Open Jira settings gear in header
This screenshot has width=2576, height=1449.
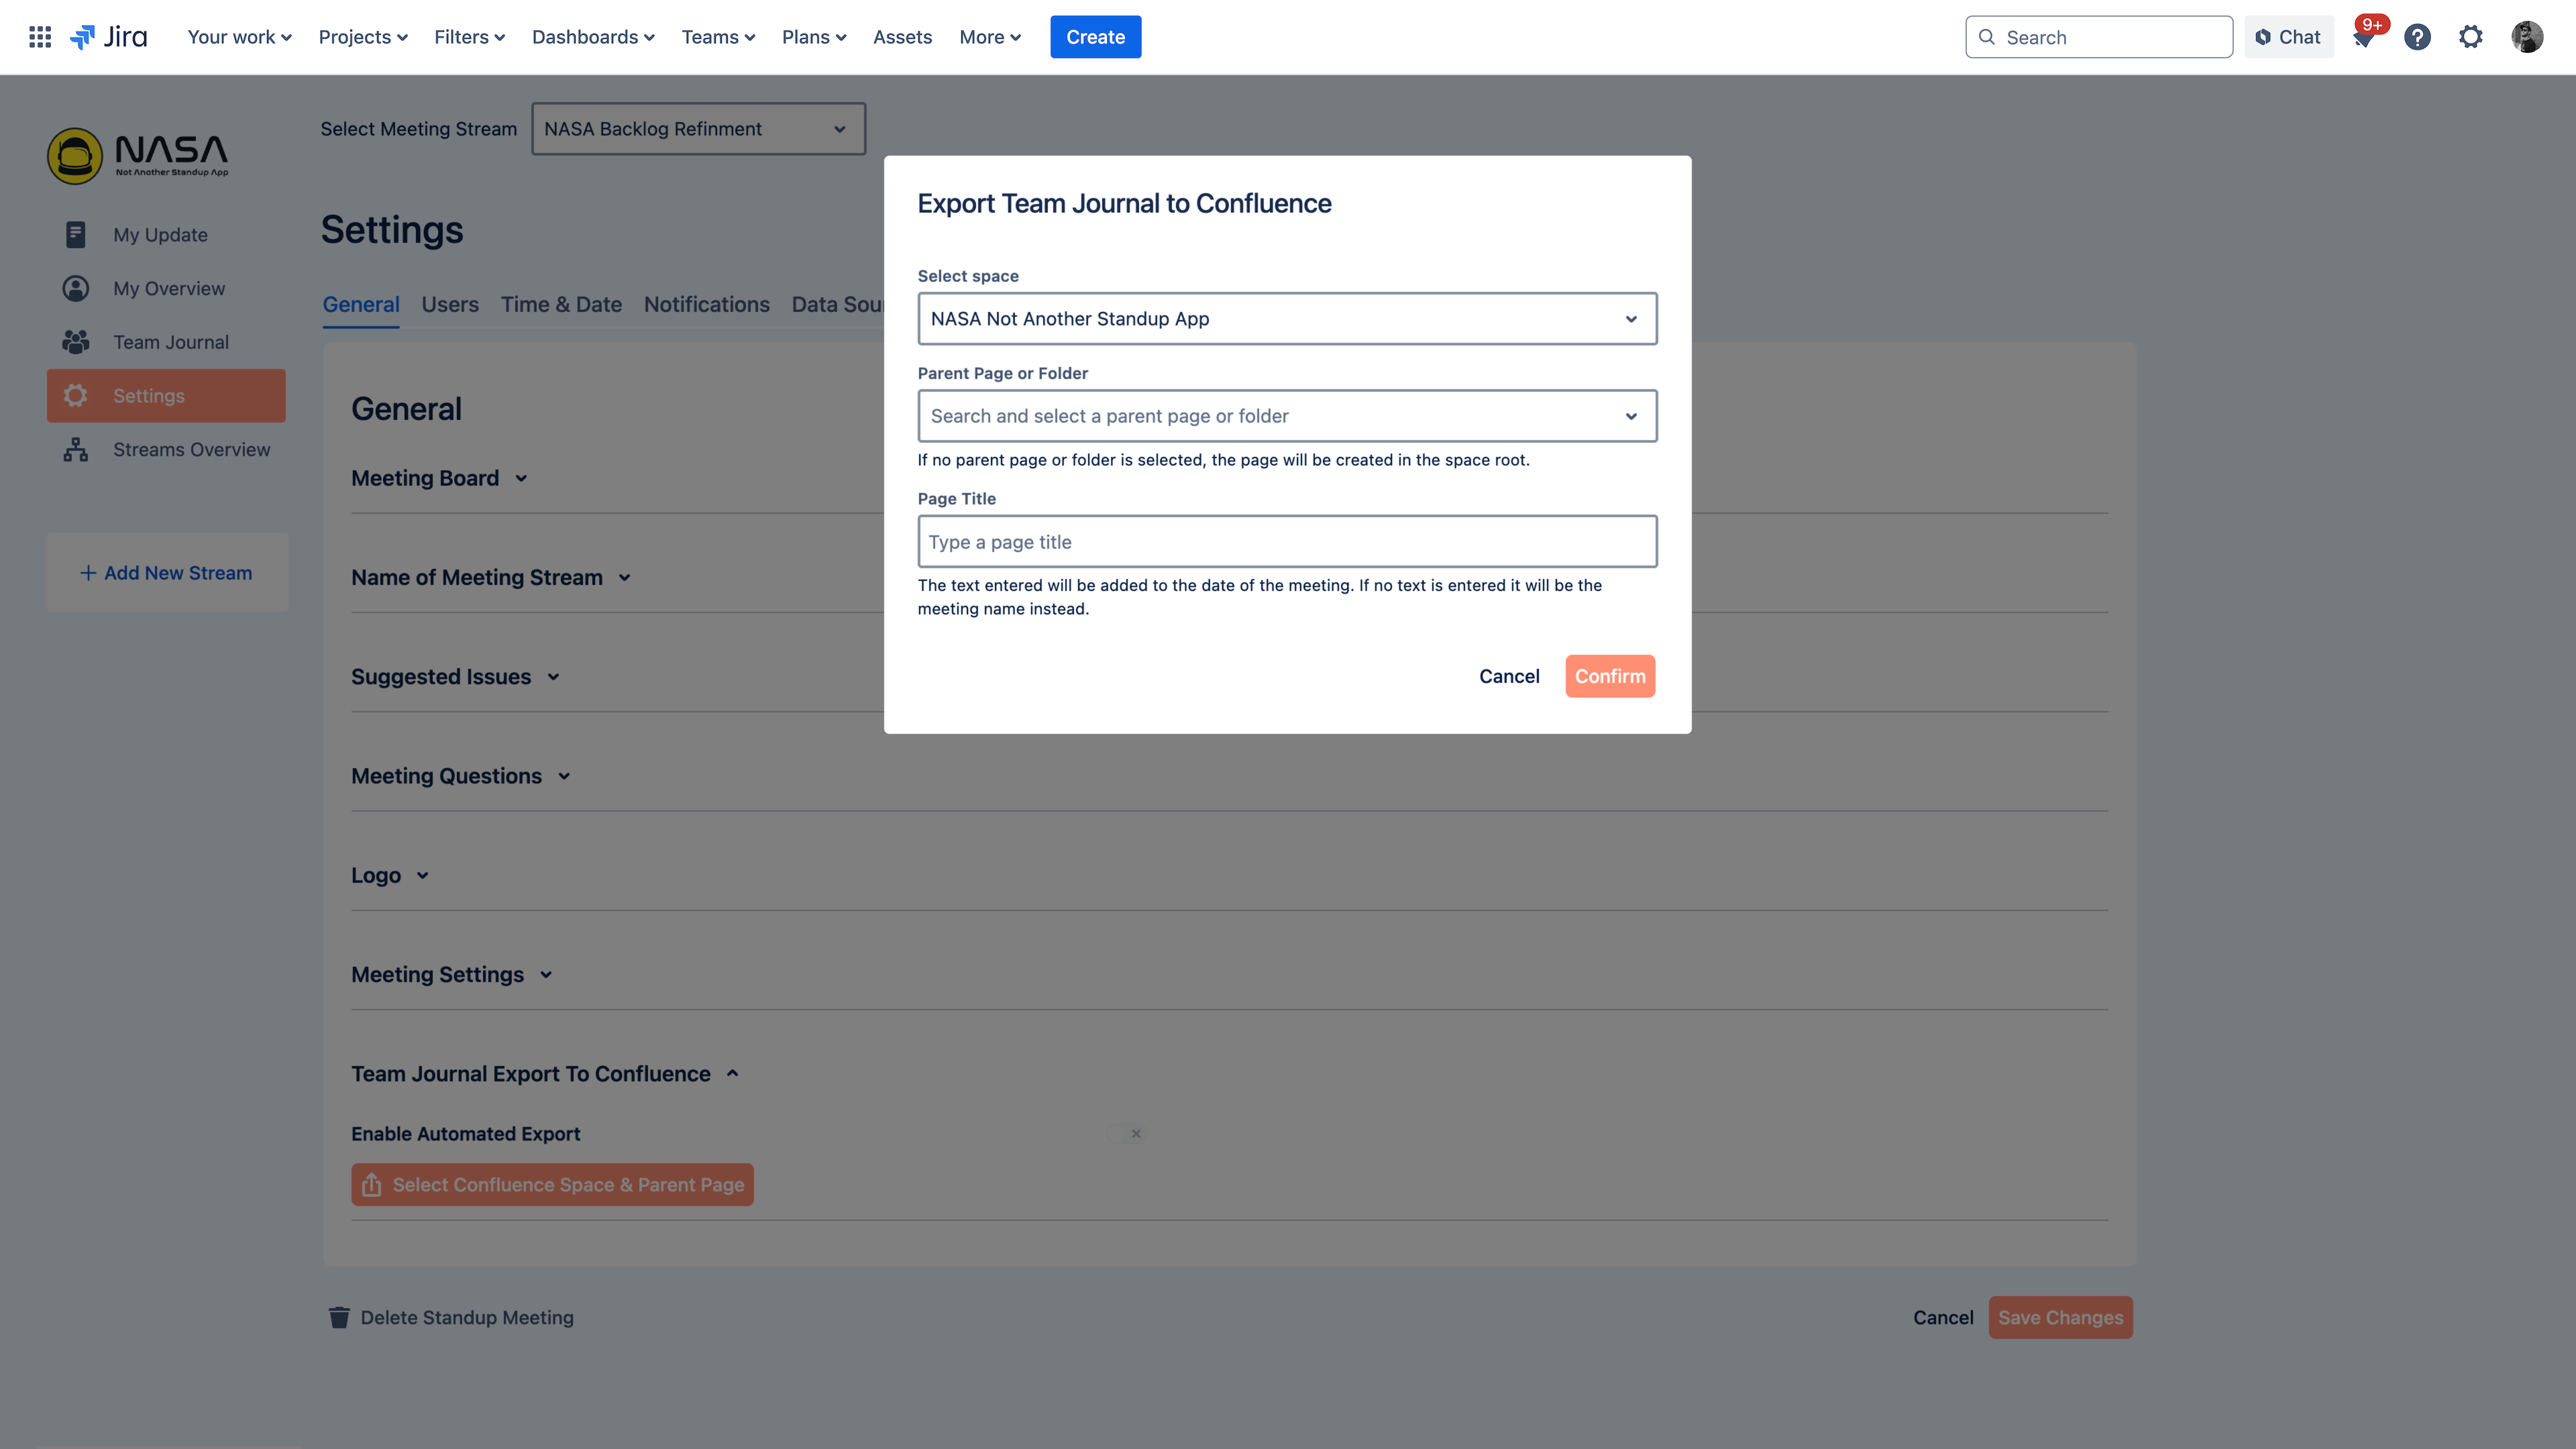click(2470, 37)
